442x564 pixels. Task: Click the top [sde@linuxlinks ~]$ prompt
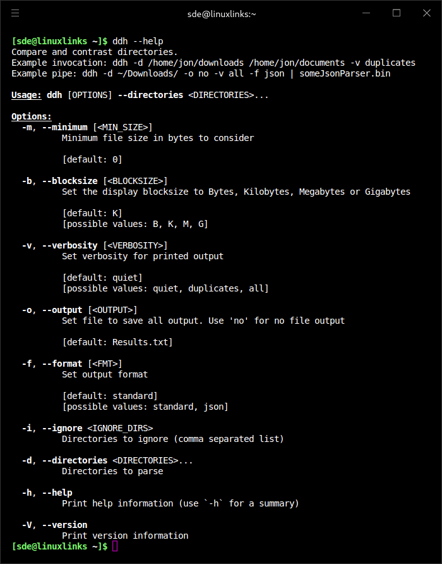(x=59, y=41)
